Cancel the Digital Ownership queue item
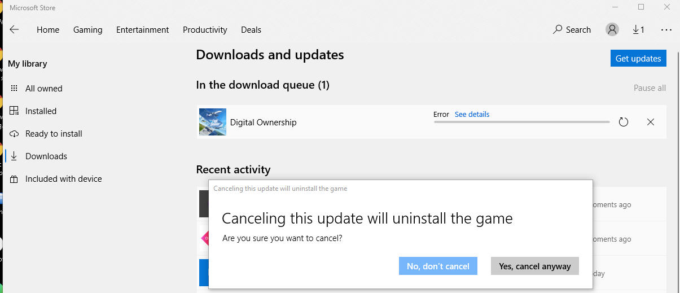Viewport: 680px width, 293px height. pos(651,122)
